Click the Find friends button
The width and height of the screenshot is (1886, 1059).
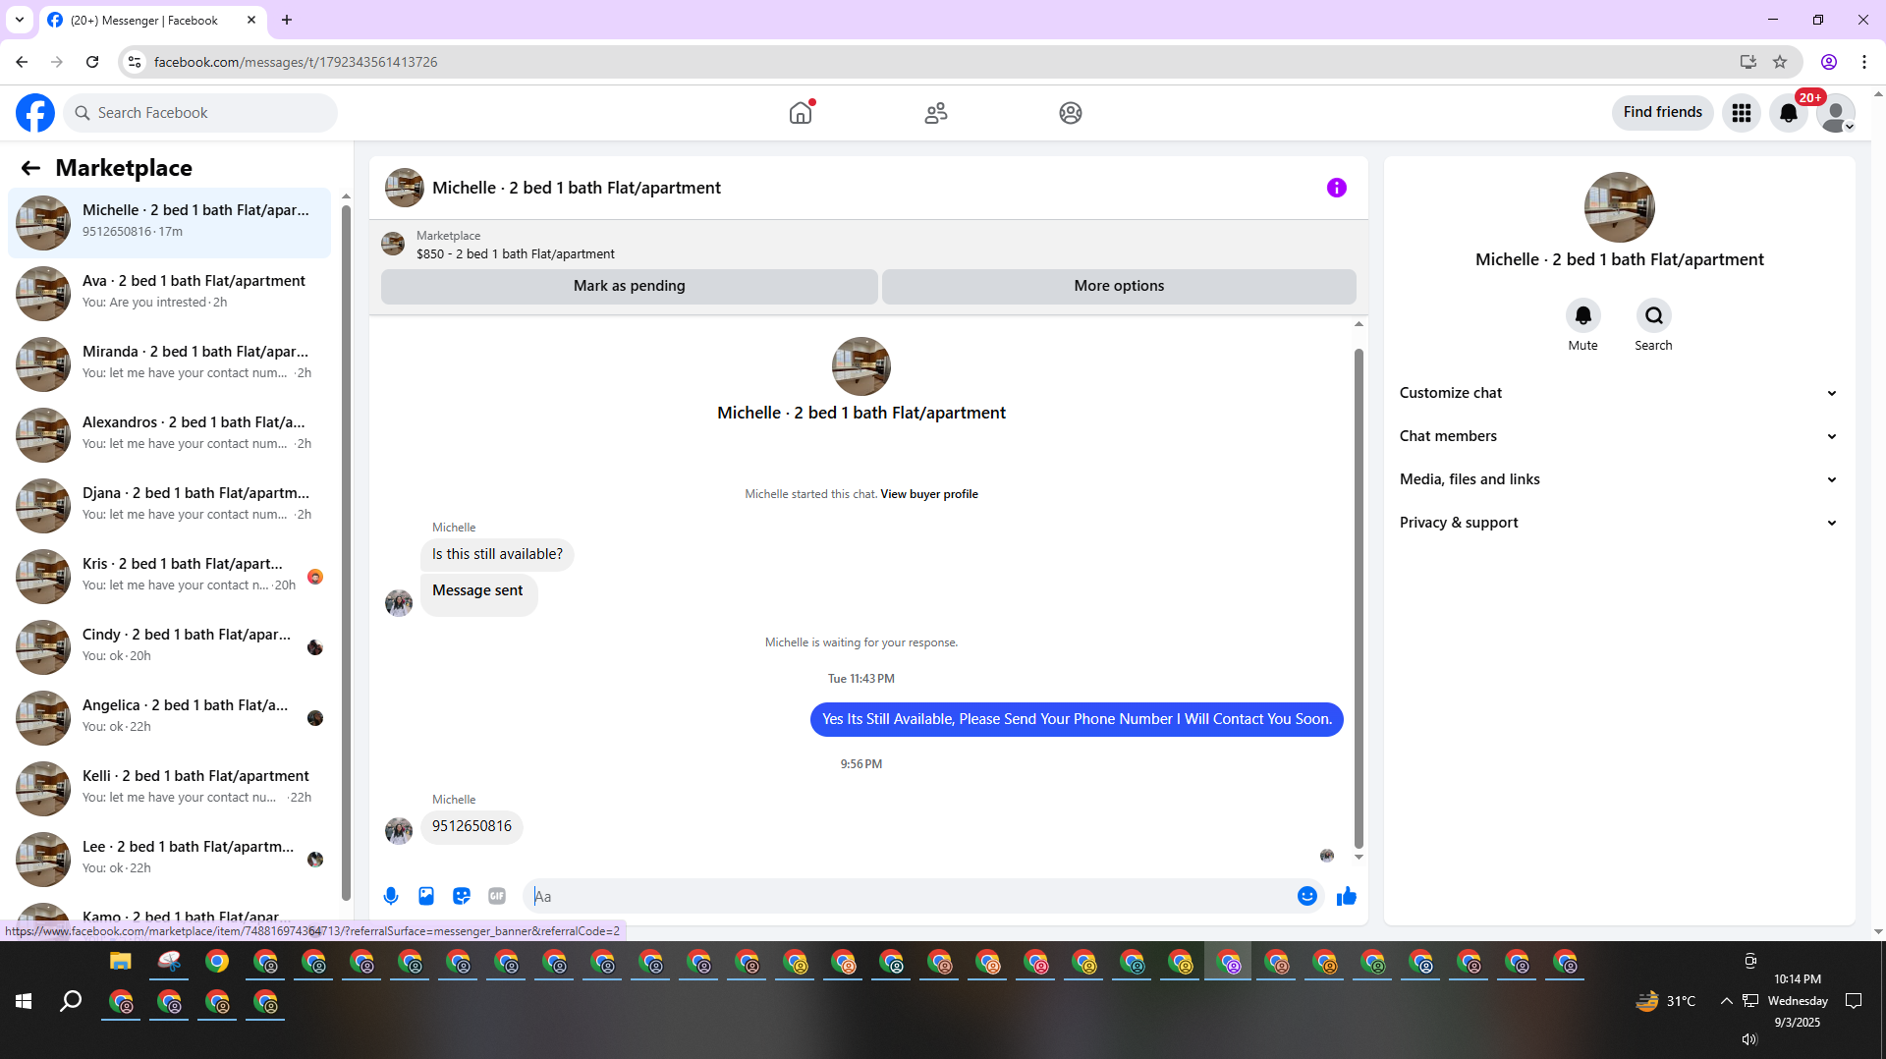point(1663,113)
